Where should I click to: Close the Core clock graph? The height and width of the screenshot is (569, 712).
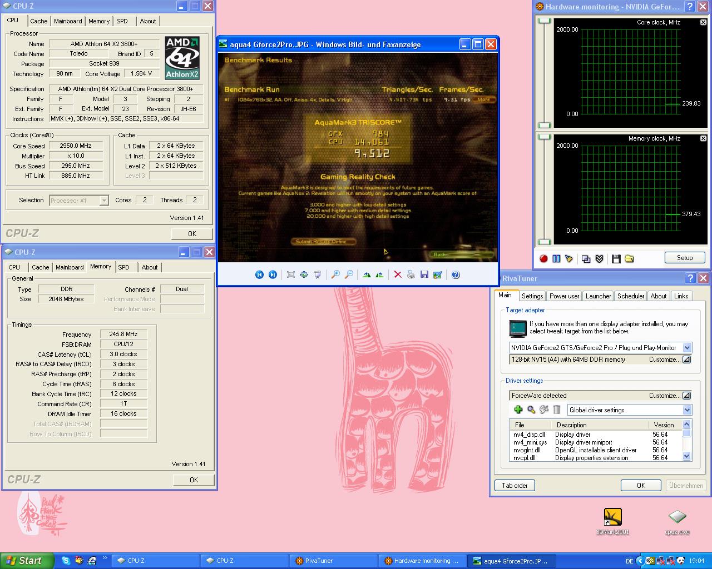703,22
